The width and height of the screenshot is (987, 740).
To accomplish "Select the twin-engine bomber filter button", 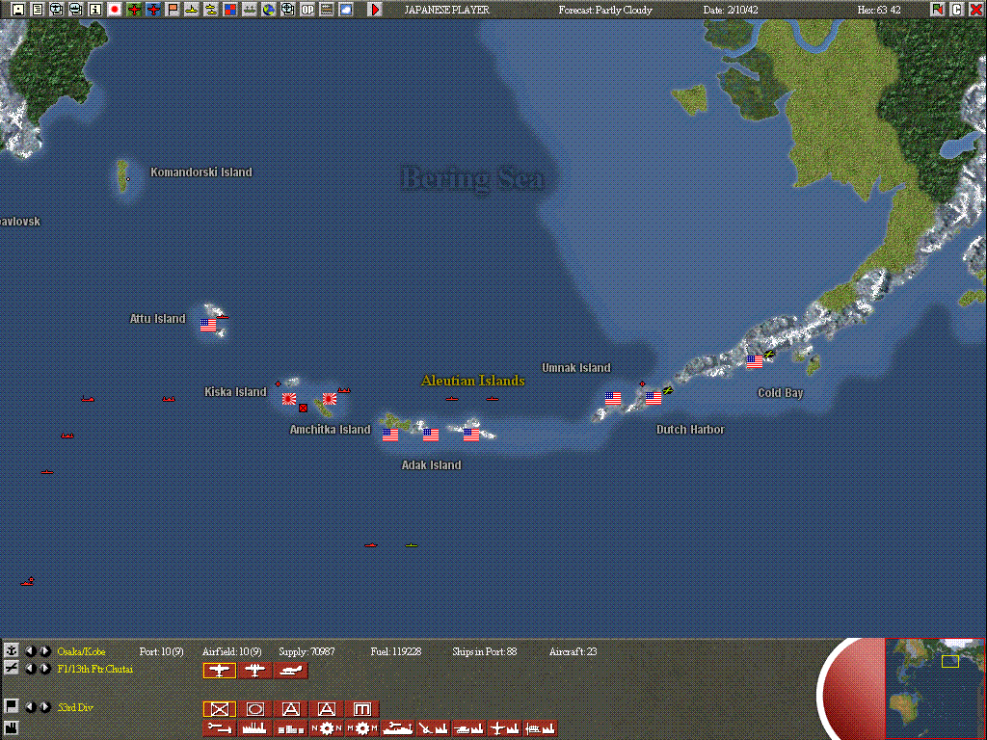I will (x=254, y=671).
